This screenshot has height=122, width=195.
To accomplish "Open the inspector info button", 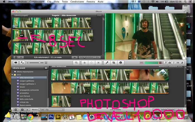I will (x=121, y=63).
